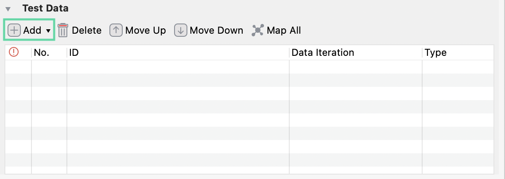Collapse the Test Data section triangle
The image size is (505, 179).
click(x=8, y=8)
